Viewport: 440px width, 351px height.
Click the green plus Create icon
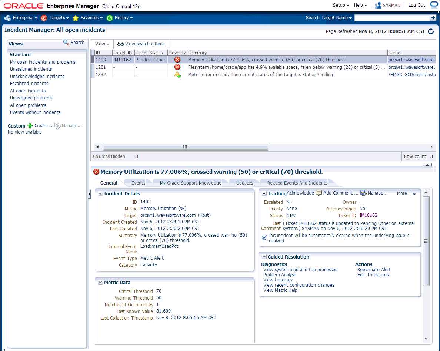[30, 126]
